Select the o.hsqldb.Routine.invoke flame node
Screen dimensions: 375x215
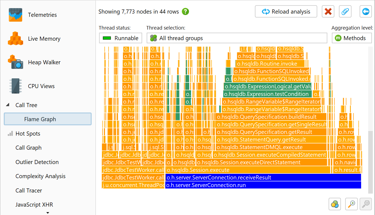pyautogui.click(x=270, y=64)
